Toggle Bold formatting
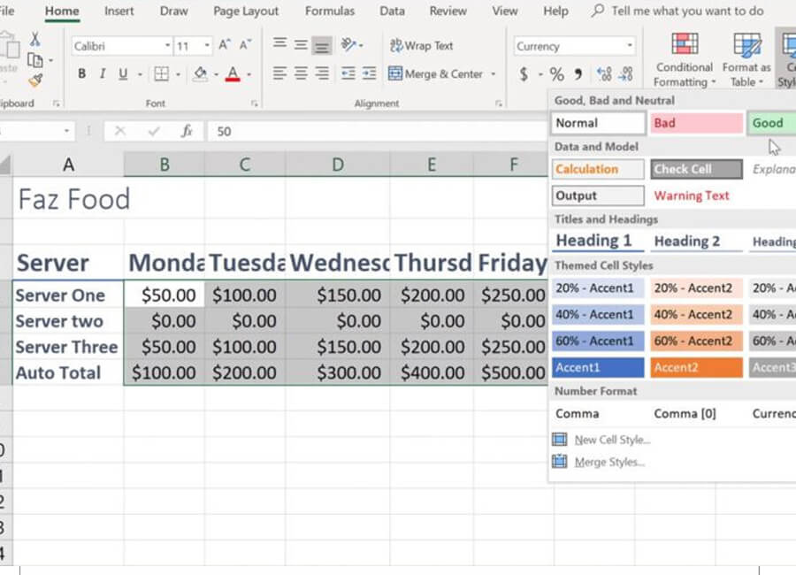 [81, 74]
